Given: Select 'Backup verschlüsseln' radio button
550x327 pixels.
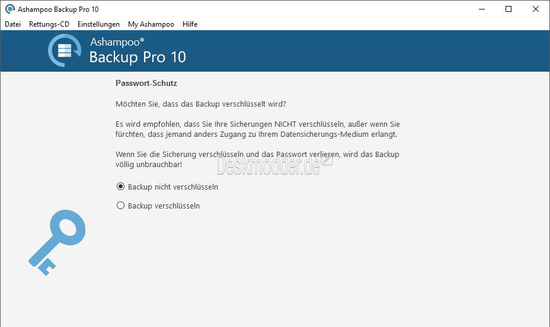Looking at the screenshot, I should pos(120,206).
